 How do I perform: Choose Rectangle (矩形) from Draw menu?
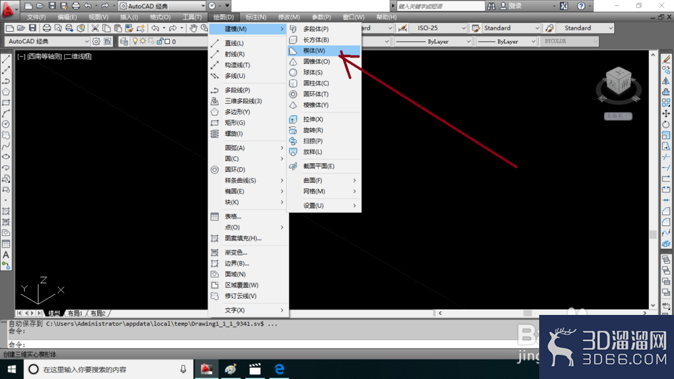(248, 123)
